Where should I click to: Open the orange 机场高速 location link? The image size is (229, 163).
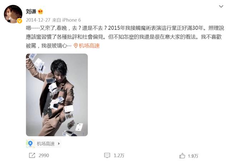[89, 46]
